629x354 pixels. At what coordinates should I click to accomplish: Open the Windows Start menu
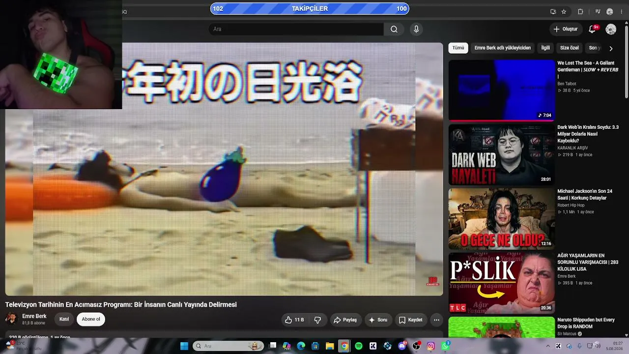[x=184, y=346]
